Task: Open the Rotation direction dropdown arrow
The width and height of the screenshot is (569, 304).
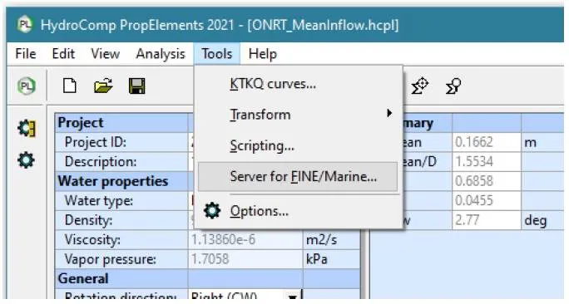Action: tap(293, 297)
